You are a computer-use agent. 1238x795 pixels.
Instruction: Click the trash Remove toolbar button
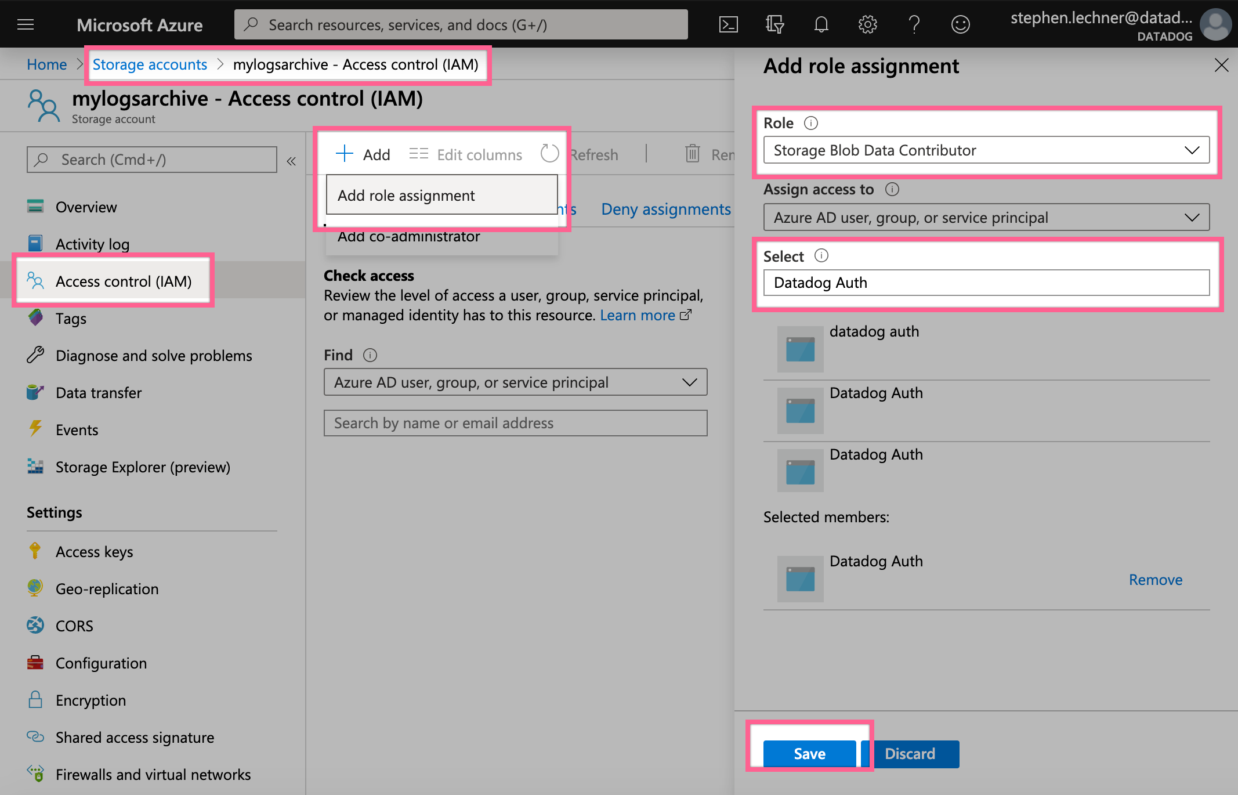710,154
